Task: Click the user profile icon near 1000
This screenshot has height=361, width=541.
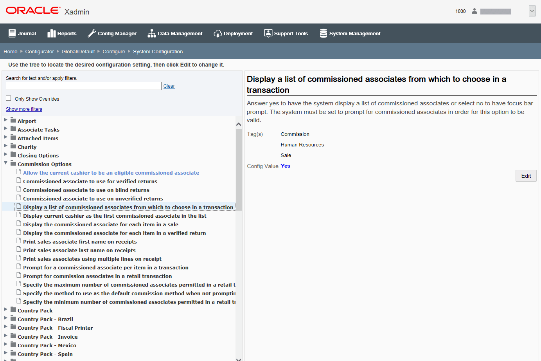Action: coord(474,11)
